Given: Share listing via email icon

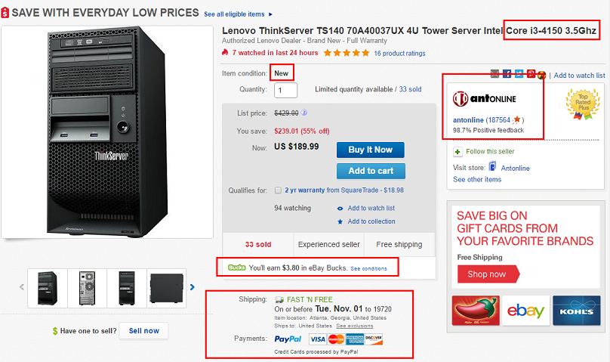Looking at the screenshot, I should (x=494, y=74).
